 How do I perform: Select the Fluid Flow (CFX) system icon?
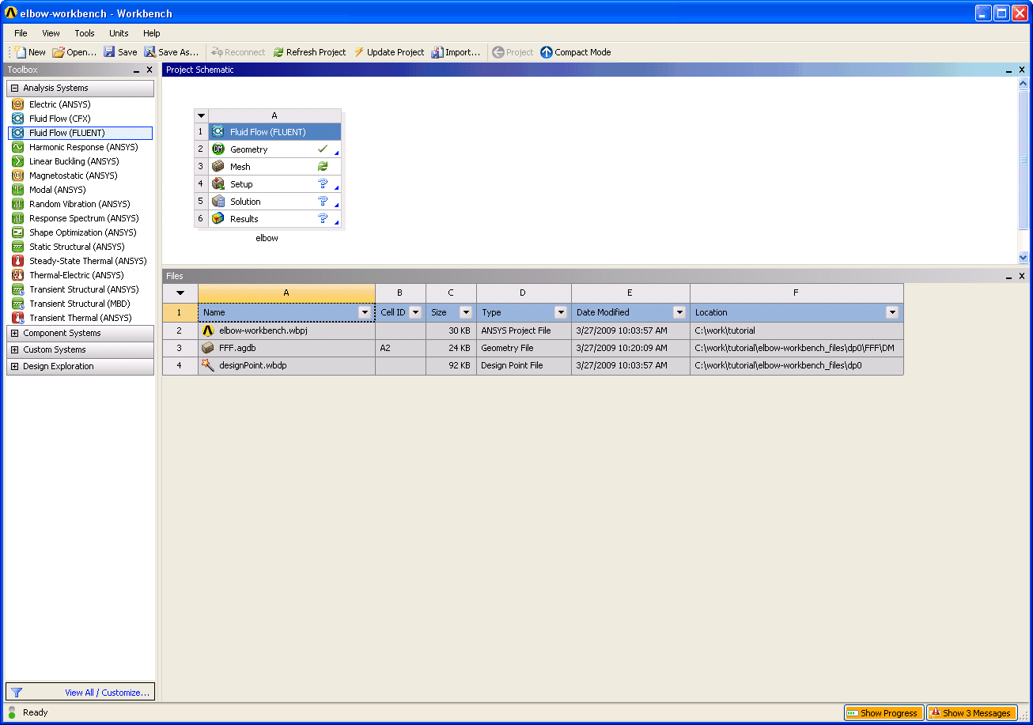click(17, 119)
